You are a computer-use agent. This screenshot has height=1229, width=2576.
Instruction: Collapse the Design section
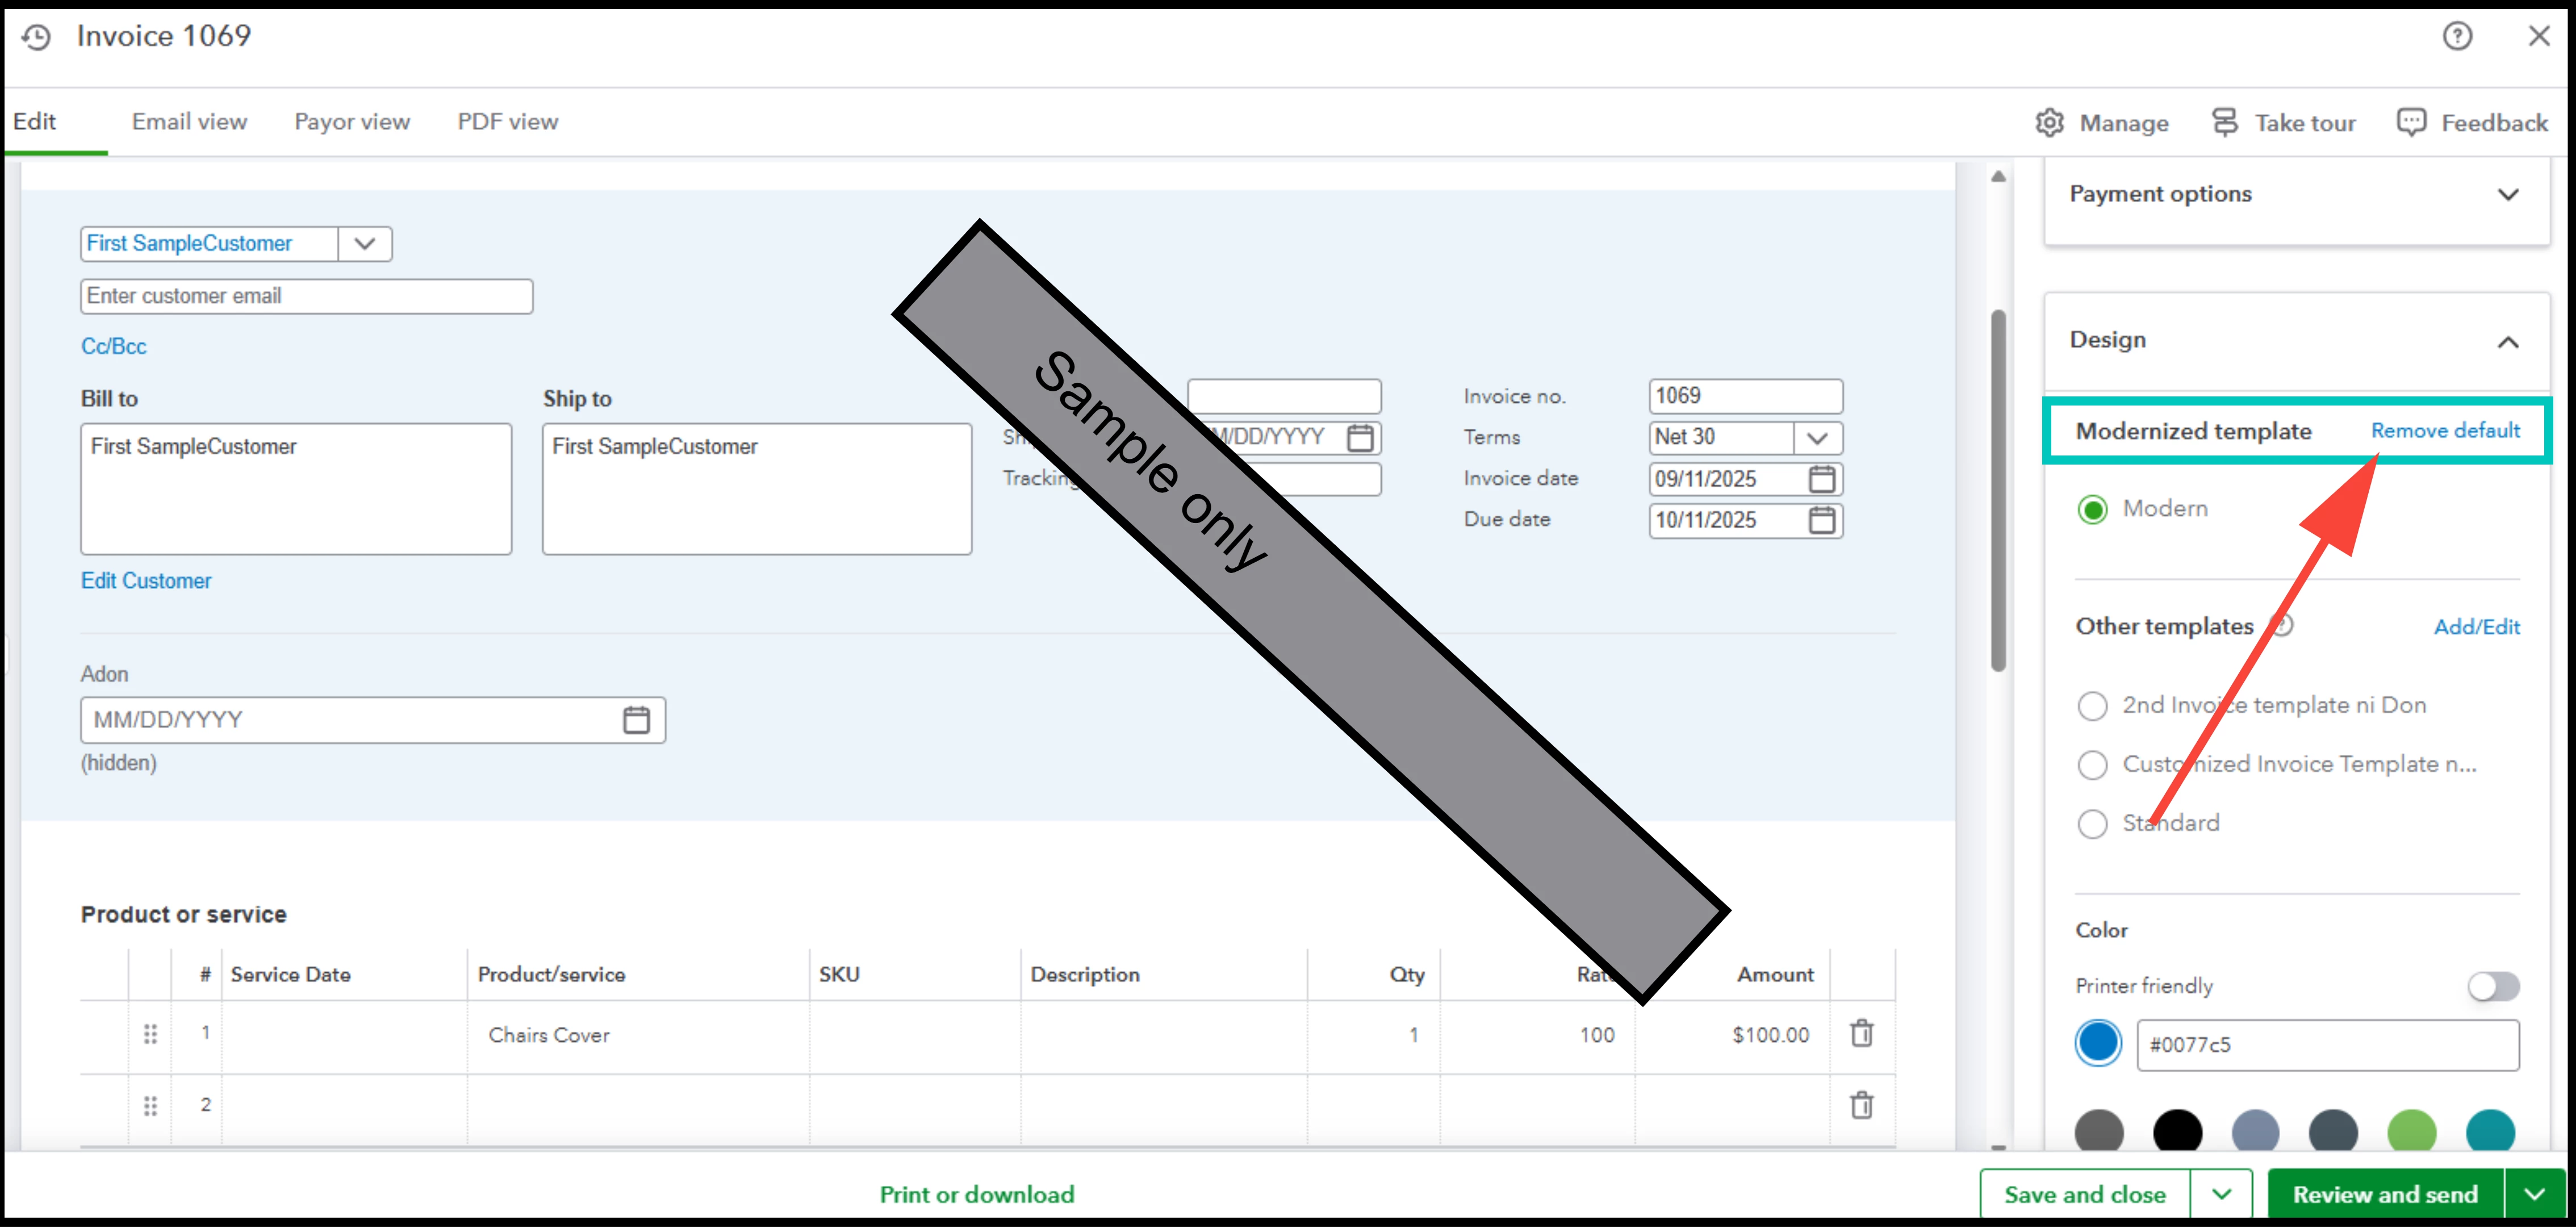2507,343
